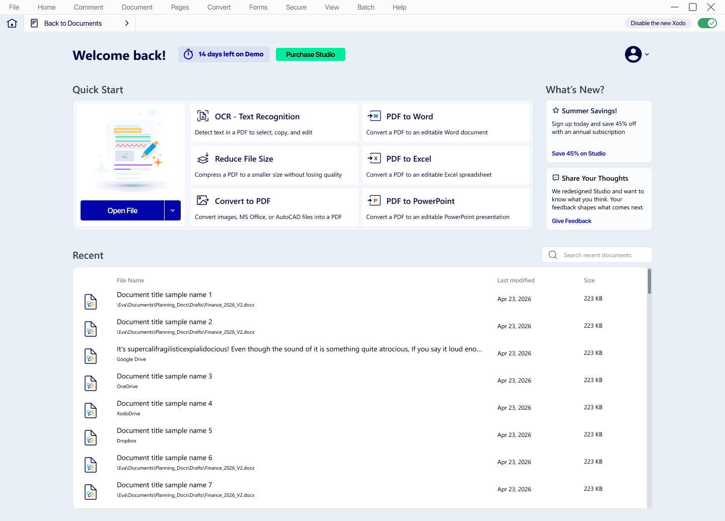Open the File menu
Screen dimensions: 725x521
coord(14,7)
